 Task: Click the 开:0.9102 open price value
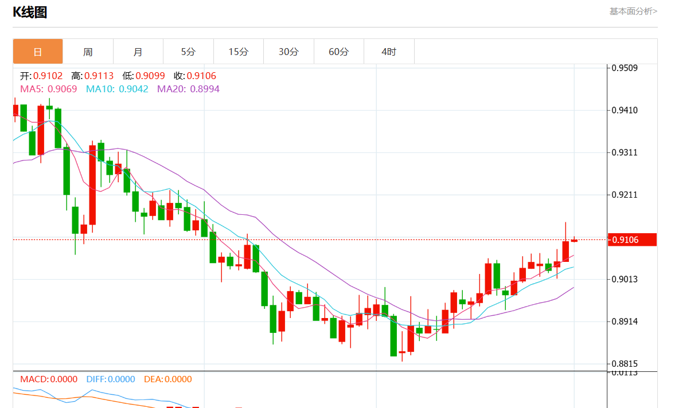pyautogui.click(x=41, y=76)
